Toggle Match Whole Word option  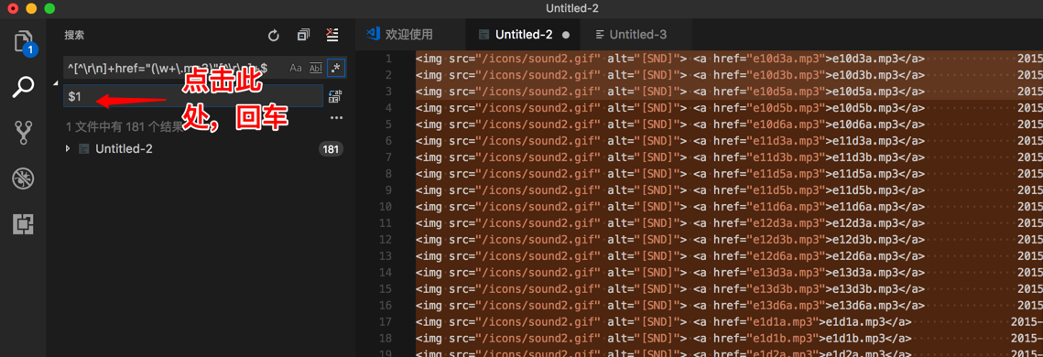tap(316, 68)
